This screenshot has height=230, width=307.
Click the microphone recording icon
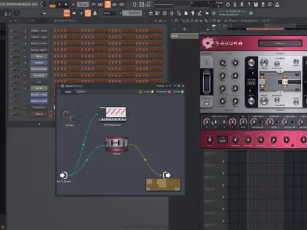[242, 4]
